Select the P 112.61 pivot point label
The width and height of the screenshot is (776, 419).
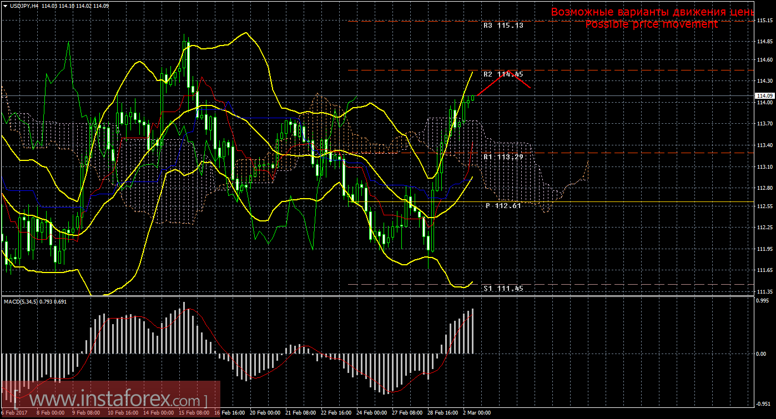click(x=503, y=206)
